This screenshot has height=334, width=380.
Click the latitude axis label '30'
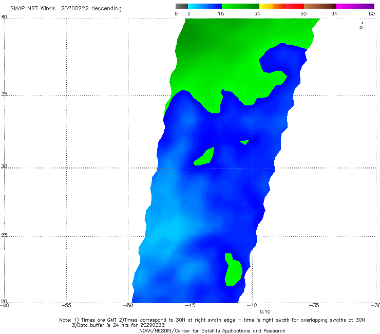tap(4, 166)
